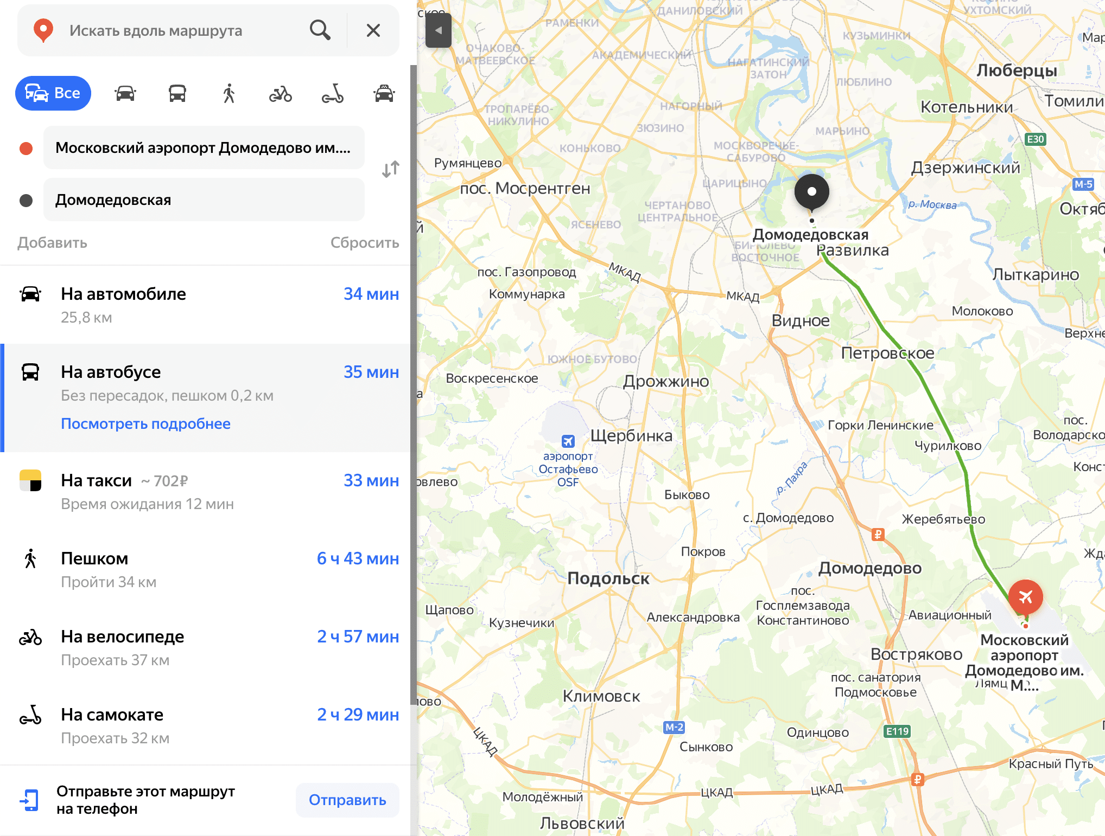Edit the Домодедово airport origin field
This screenshot has height=836, width=1105.
(204, 148)
